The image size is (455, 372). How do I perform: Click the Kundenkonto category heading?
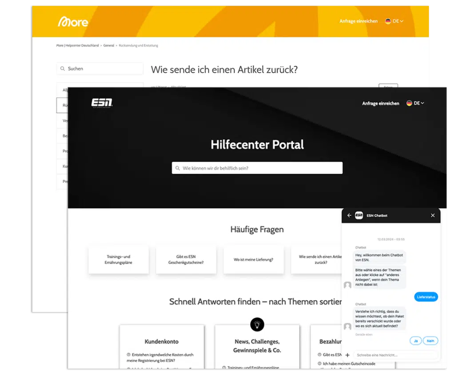[162, 341]
